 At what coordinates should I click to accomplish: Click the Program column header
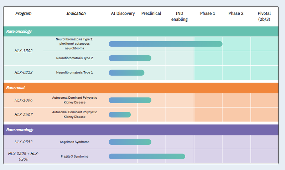(x=23, y=13)
